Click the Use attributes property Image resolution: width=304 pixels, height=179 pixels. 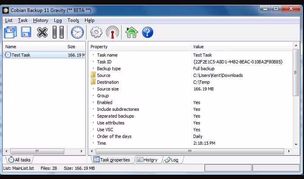pyautogui.click(x=191, y=123)
